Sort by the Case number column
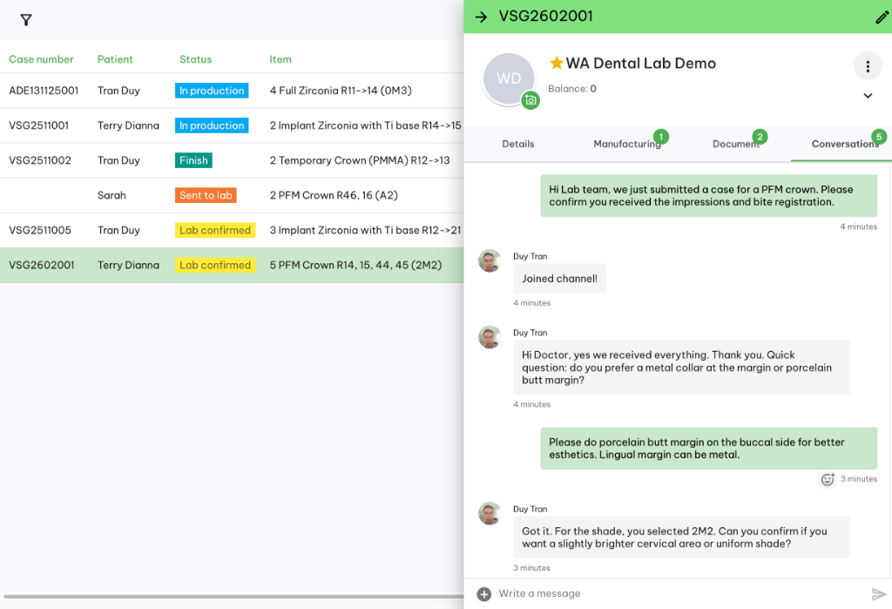 point(41,59)
